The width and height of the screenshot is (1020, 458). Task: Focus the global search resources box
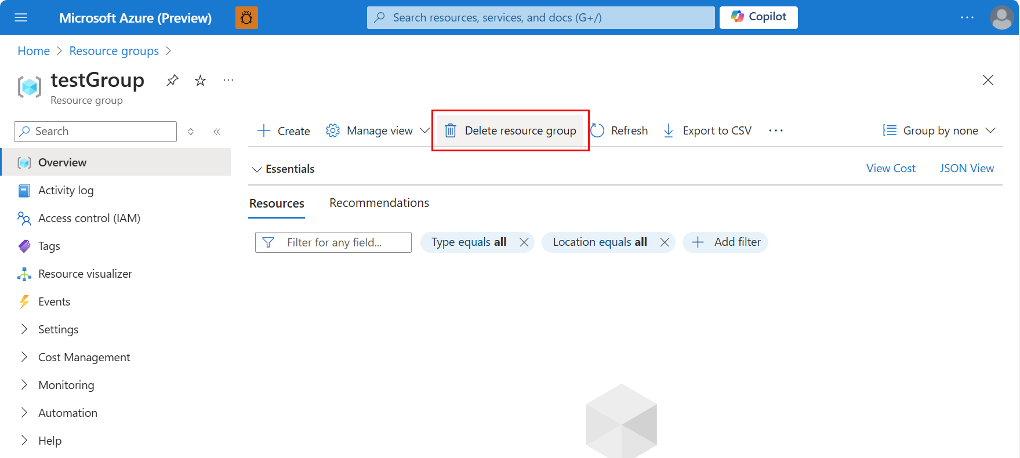540,17
